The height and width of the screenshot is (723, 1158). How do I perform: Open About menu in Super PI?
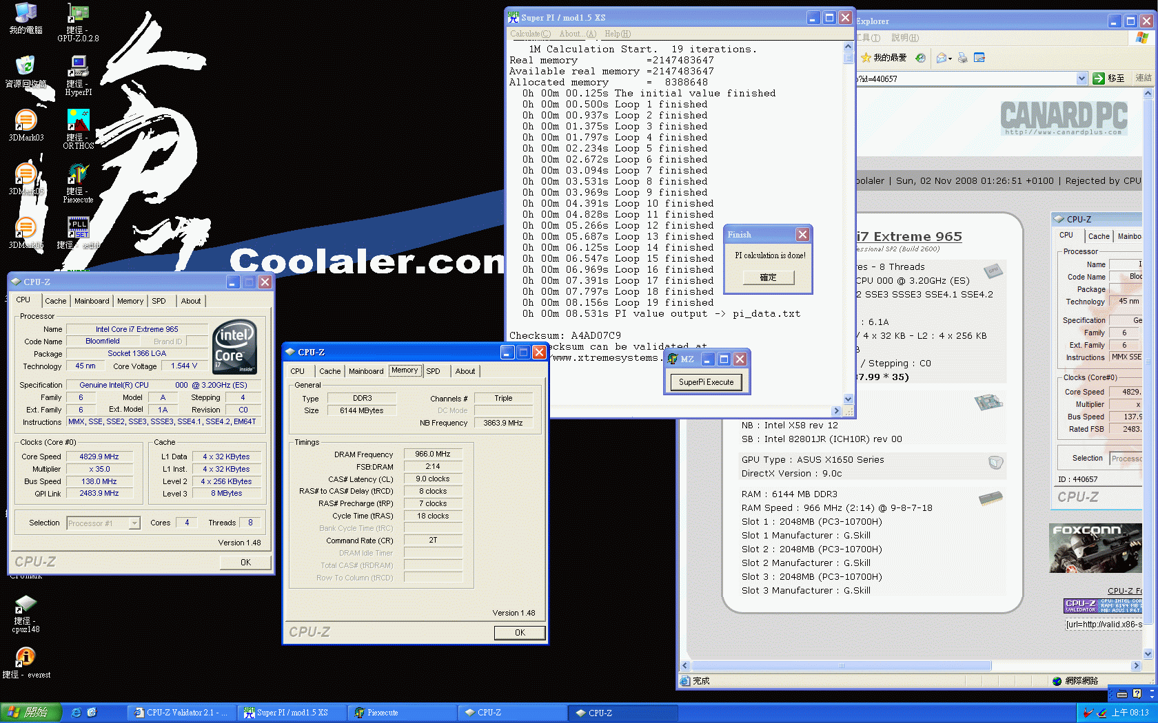coord(578,34)
